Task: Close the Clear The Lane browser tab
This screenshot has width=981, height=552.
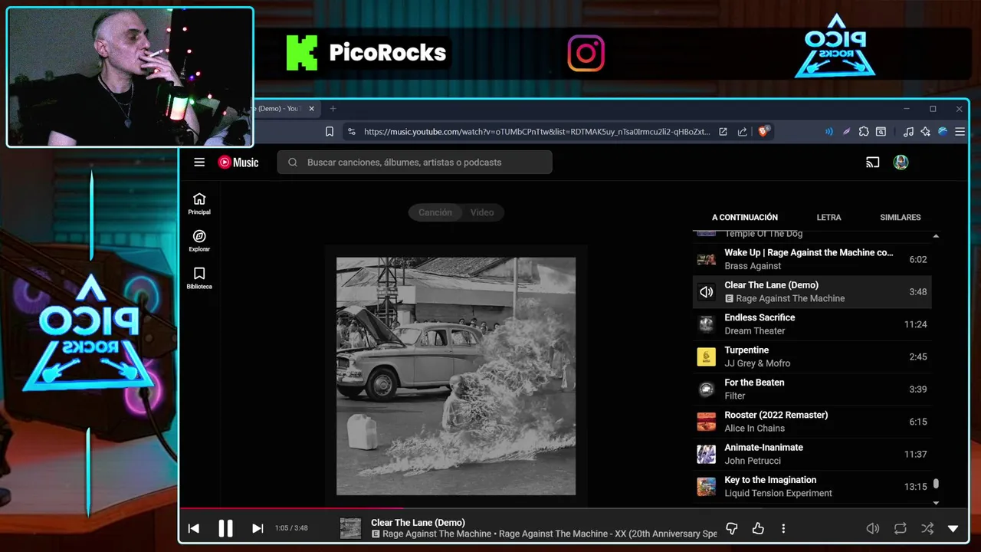Action: tap(311, 109)
